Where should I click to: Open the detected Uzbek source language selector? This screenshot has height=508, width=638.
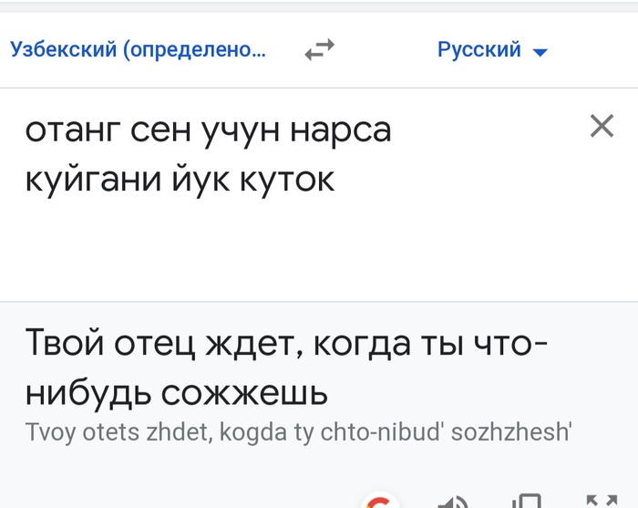pos(138,49)
